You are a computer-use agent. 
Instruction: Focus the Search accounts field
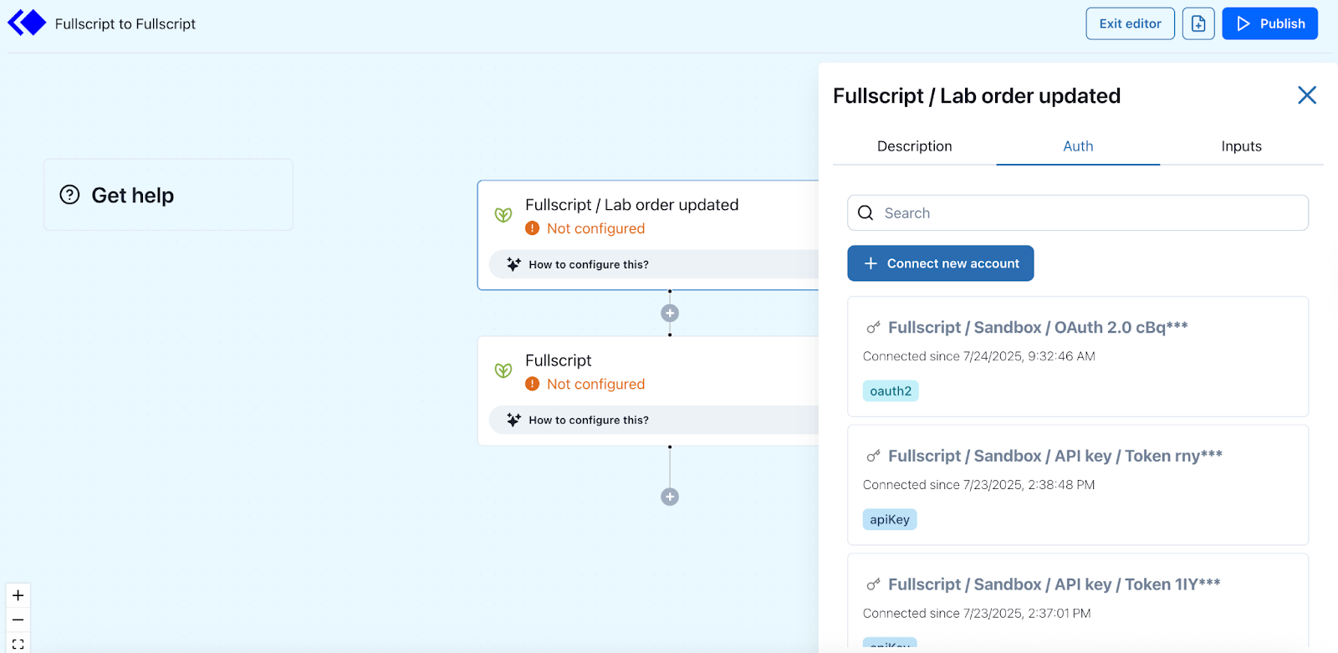pos(1077,213)
